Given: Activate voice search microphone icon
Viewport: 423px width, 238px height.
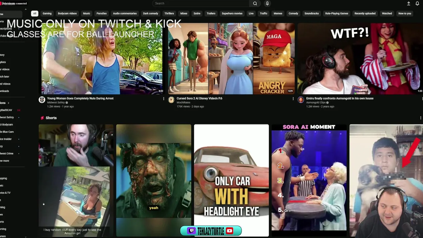Looking at the screenshot, I should pos(267,3).
